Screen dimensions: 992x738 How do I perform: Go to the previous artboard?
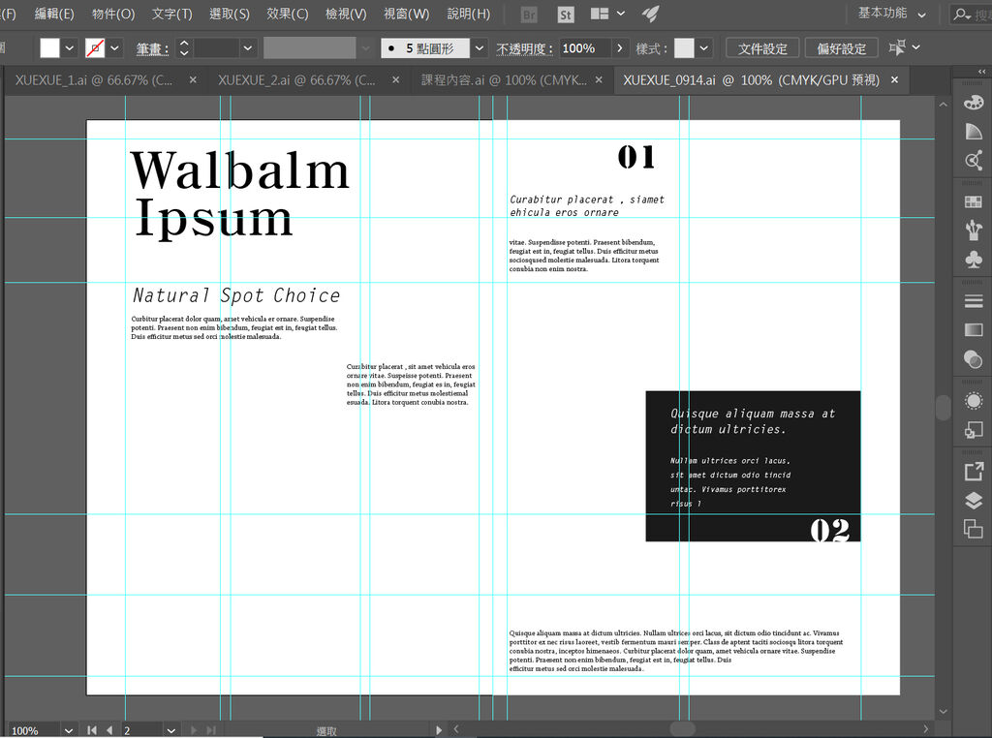(x=109, y=730)
